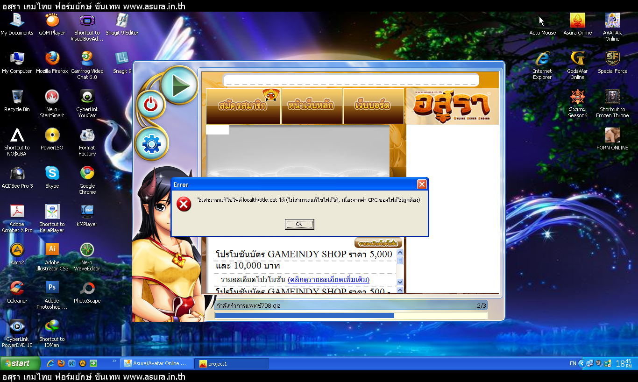Launch Firefox from Quick Launch
The width and height of the screenshot is (638, 382).
[61, 363]
